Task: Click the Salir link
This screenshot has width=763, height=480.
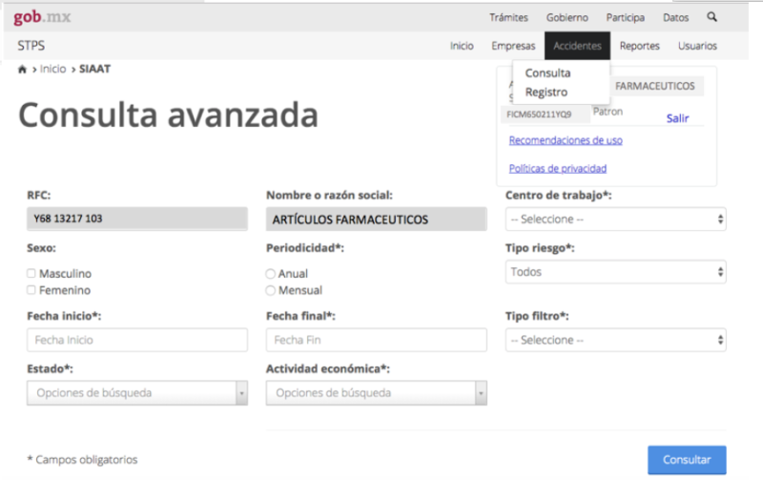Action: [x=677, y=118]
